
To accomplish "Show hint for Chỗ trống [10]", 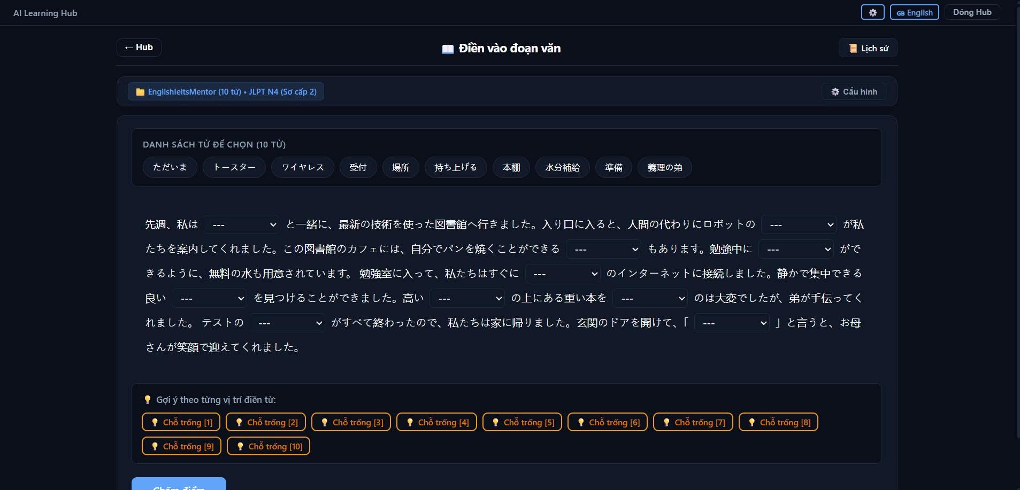I will pos(269,446).
